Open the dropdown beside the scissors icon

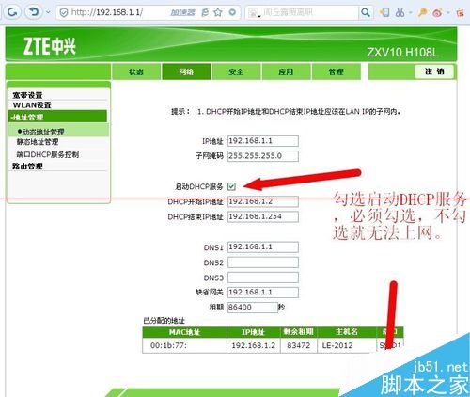[410, 13]
